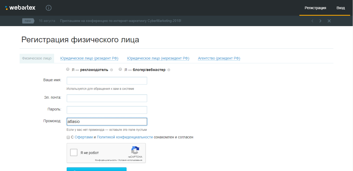This screenshot has height=171, width=353.
Task: Open the Офертами link
Action: point(84,137)
